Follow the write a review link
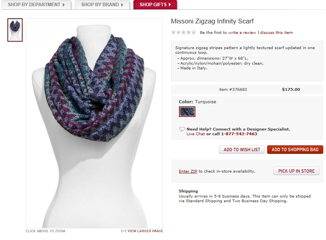This screenshot has height=240, width=326. pyautogui.click(x=242, y=32)
